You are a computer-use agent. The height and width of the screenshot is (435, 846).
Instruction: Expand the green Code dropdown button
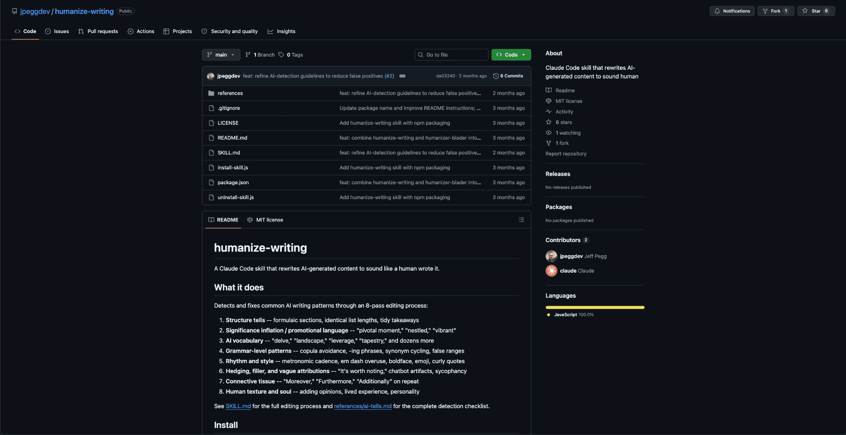pos(511,55)
